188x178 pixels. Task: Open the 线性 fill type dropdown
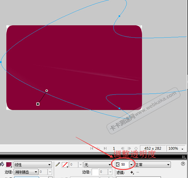33,164
